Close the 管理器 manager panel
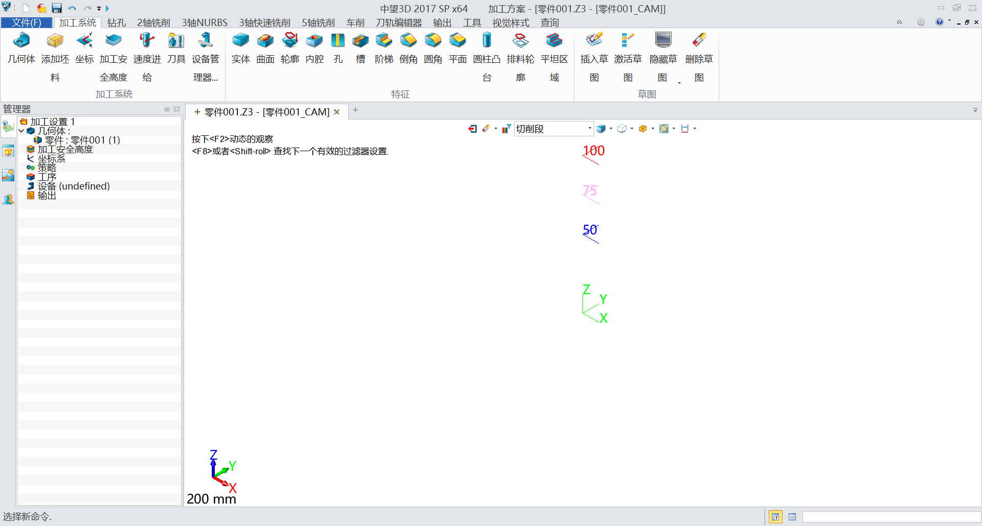The height and width of the screenshot is (526, 982). pos(176,109)
